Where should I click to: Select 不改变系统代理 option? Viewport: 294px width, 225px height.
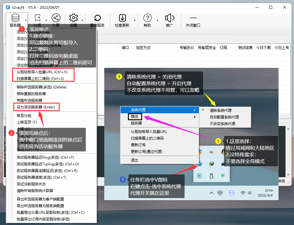click(x=225, y=124)
